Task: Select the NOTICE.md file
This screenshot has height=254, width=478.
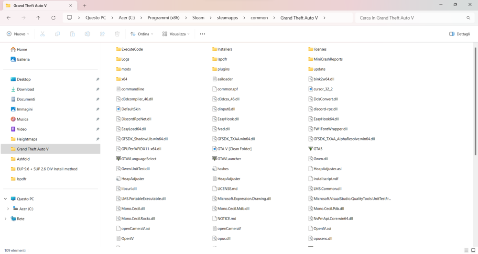Action: (x=224, y=219)
